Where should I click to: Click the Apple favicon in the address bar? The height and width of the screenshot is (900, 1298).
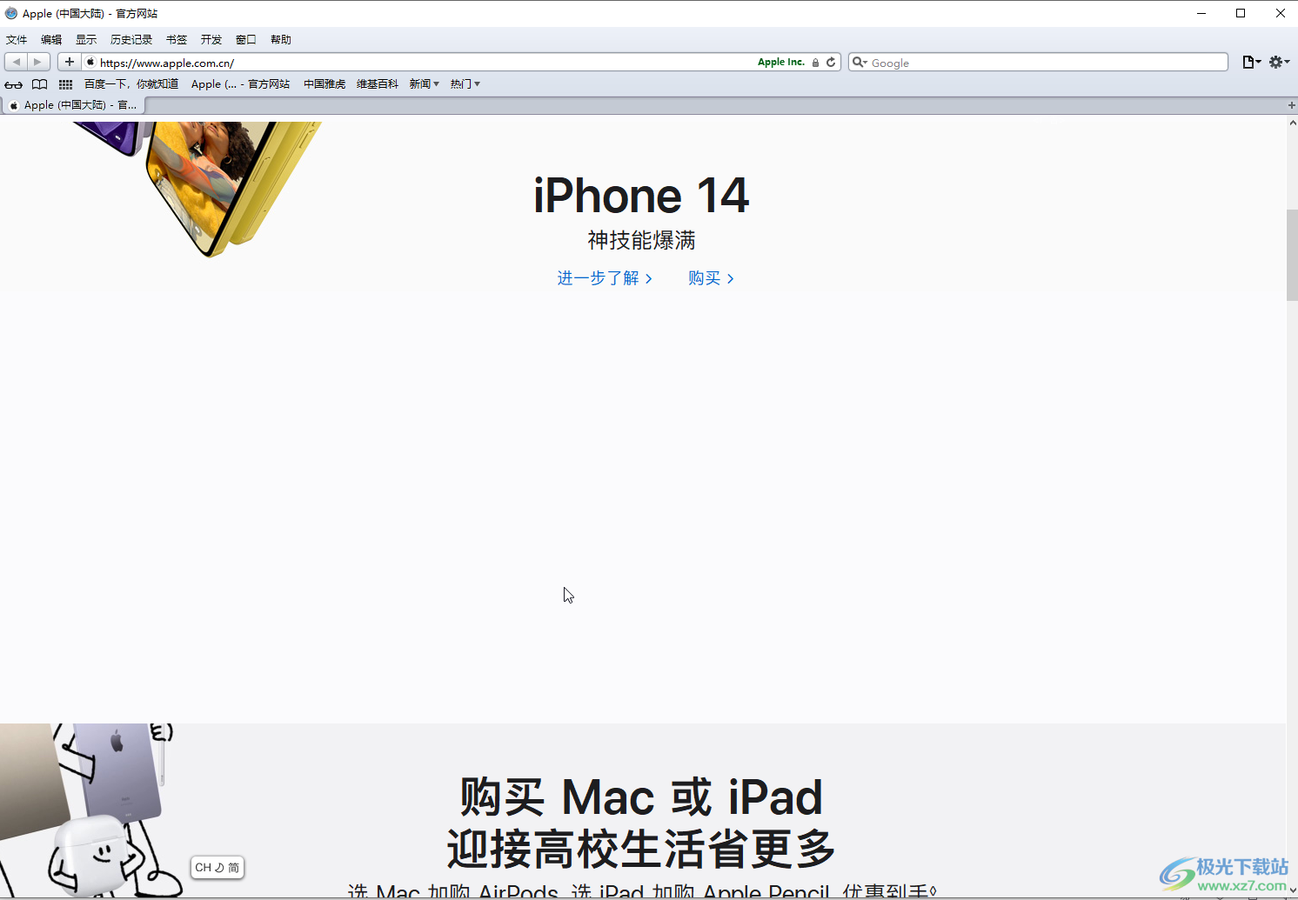pyautogui.click(x=90, y=63)
